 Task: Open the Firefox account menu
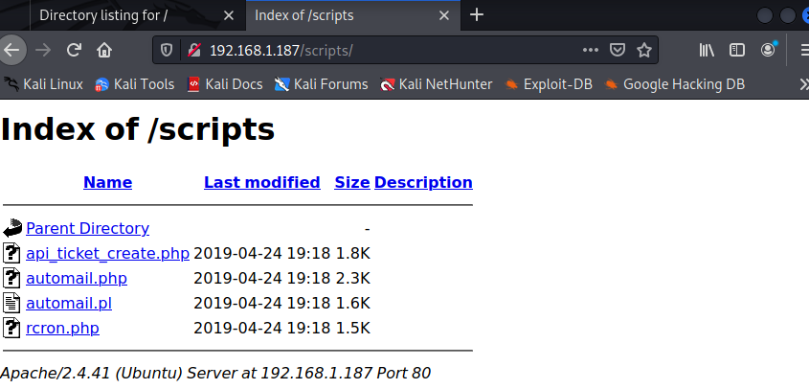pyautogui.click(x=768, y=50)
